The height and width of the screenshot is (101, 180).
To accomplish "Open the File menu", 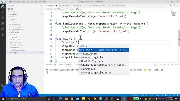I will (6, 2).
